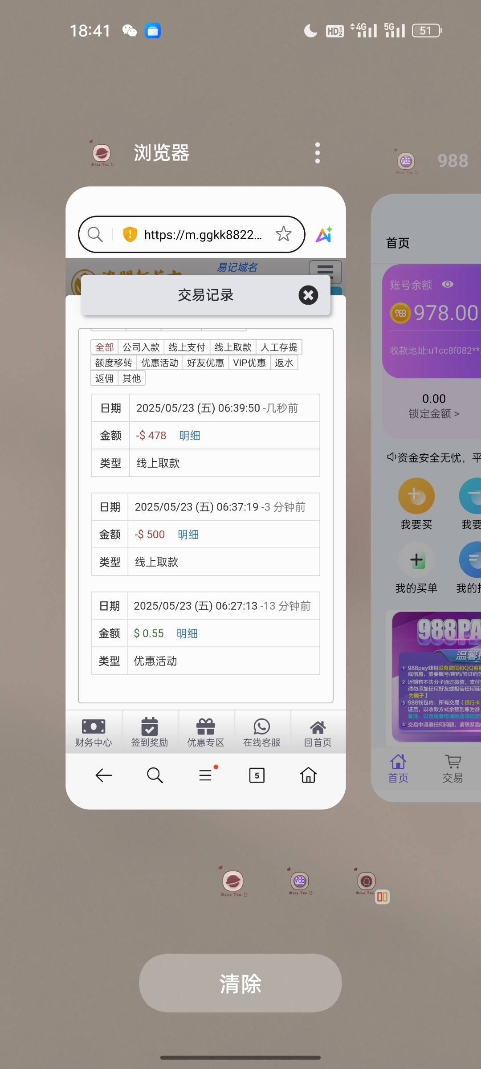
Task: Select the 返水 filter option
Action: tap(284, 363)
